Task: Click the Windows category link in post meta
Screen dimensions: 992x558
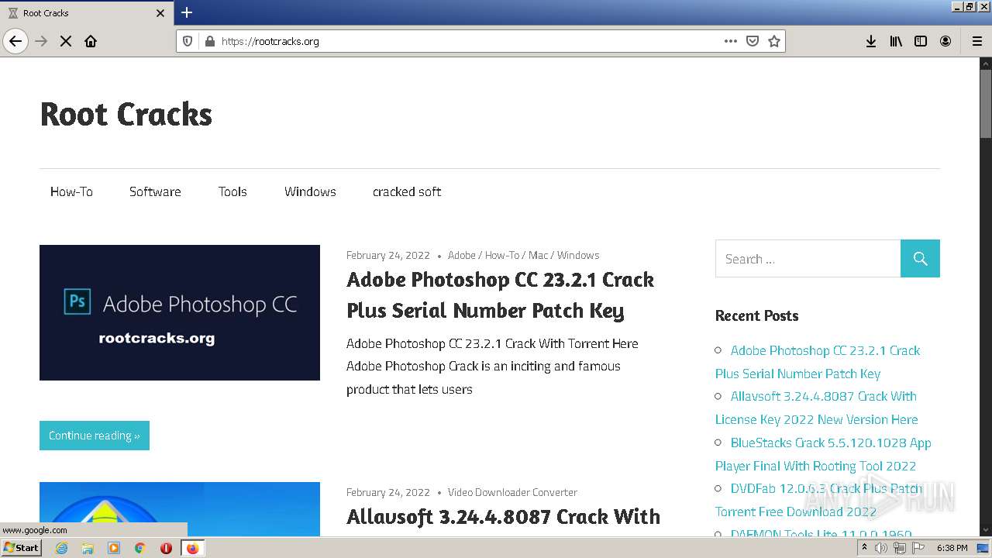Action: (578, 255)
